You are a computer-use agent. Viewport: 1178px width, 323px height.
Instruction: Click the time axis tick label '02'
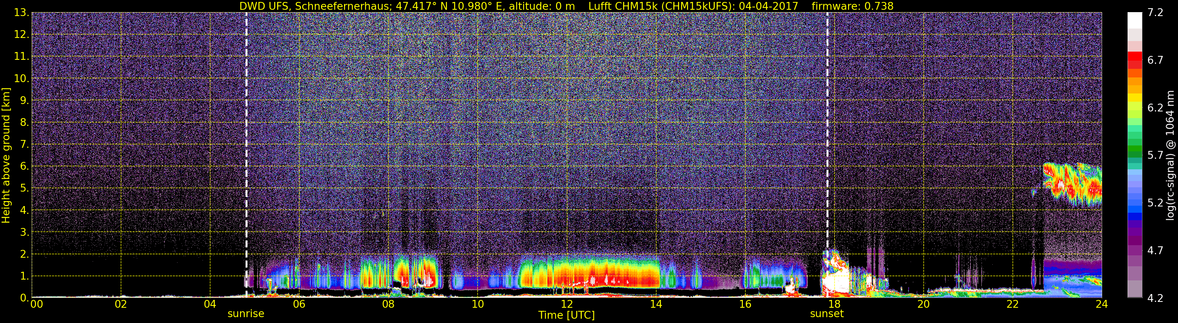[121, 304]
